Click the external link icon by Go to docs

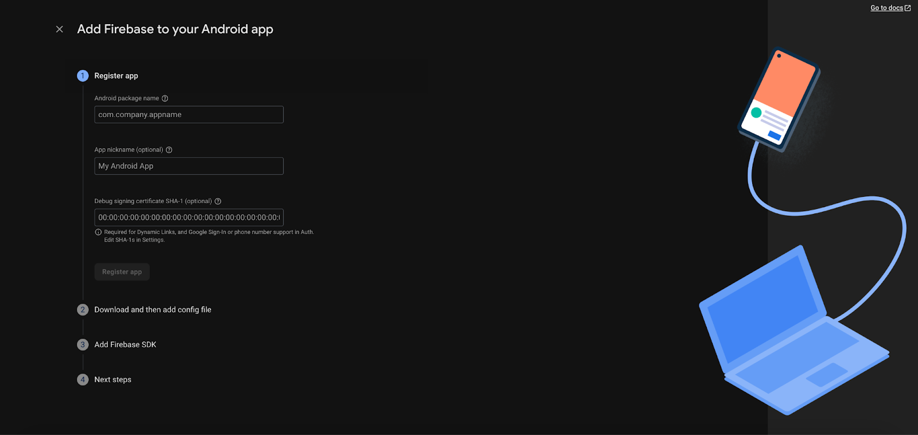click(908, 8)
